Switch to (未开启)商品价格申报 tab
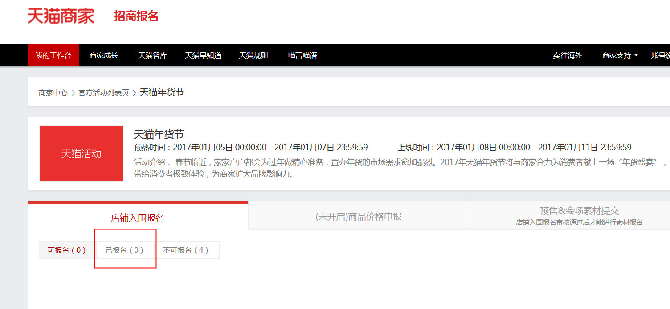The height and width of the screenshot is (309, 670). (x=359, y=217)
